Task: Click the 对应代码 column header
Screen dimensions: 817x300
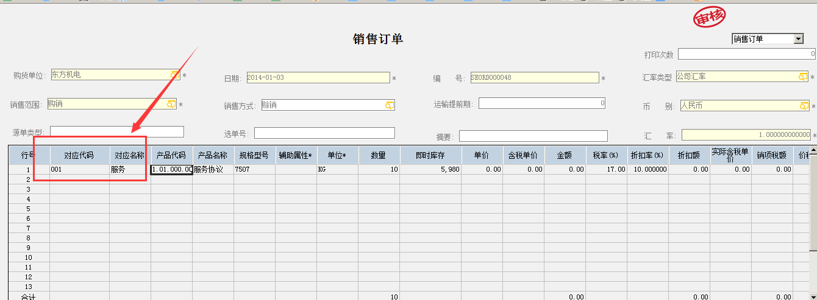Action: pyautogui.click(x=79, y=155)
